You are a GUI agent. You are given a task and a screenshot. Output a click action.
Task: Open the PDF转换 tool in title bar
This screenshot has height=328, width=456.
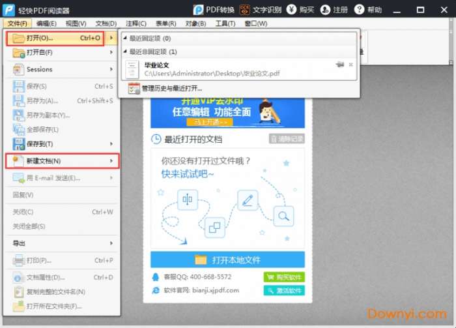click(214, 10)
